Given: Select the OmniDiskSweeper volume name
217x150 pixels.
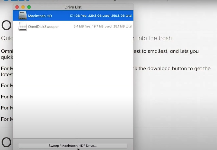Looking at the screenshot, I should [x=43, y=26].
